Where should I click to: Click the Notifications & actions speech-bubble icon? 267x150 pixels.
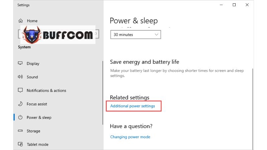(20, 90)
